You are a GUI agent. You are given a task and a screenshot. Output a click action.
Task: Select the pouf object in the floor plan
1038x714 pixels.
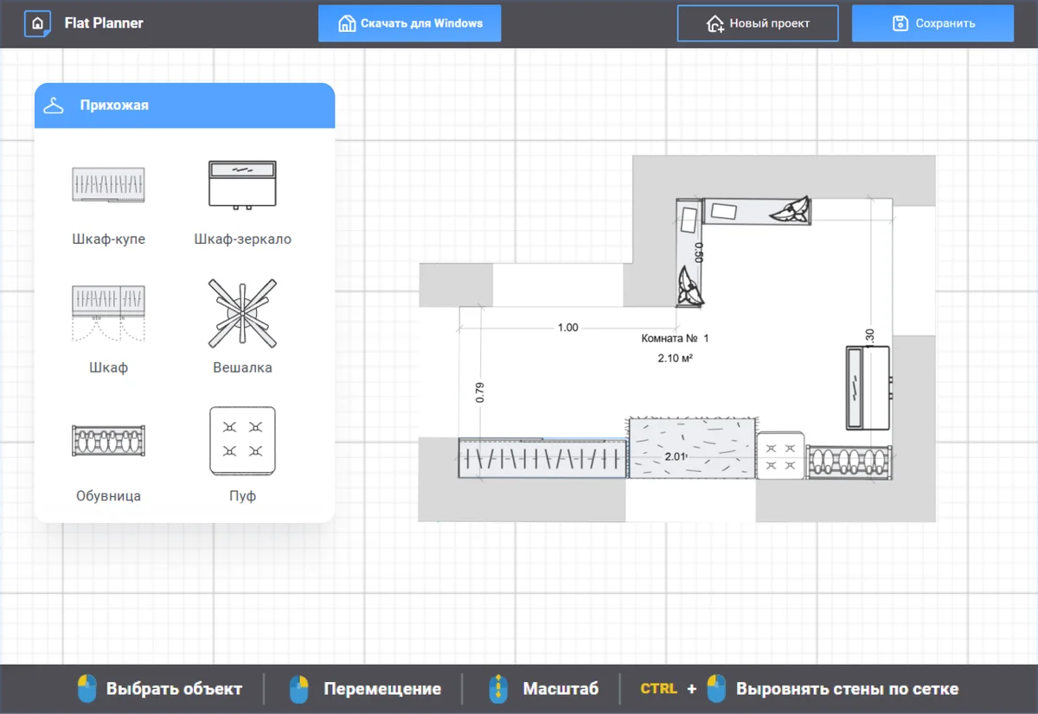point(780,456)
